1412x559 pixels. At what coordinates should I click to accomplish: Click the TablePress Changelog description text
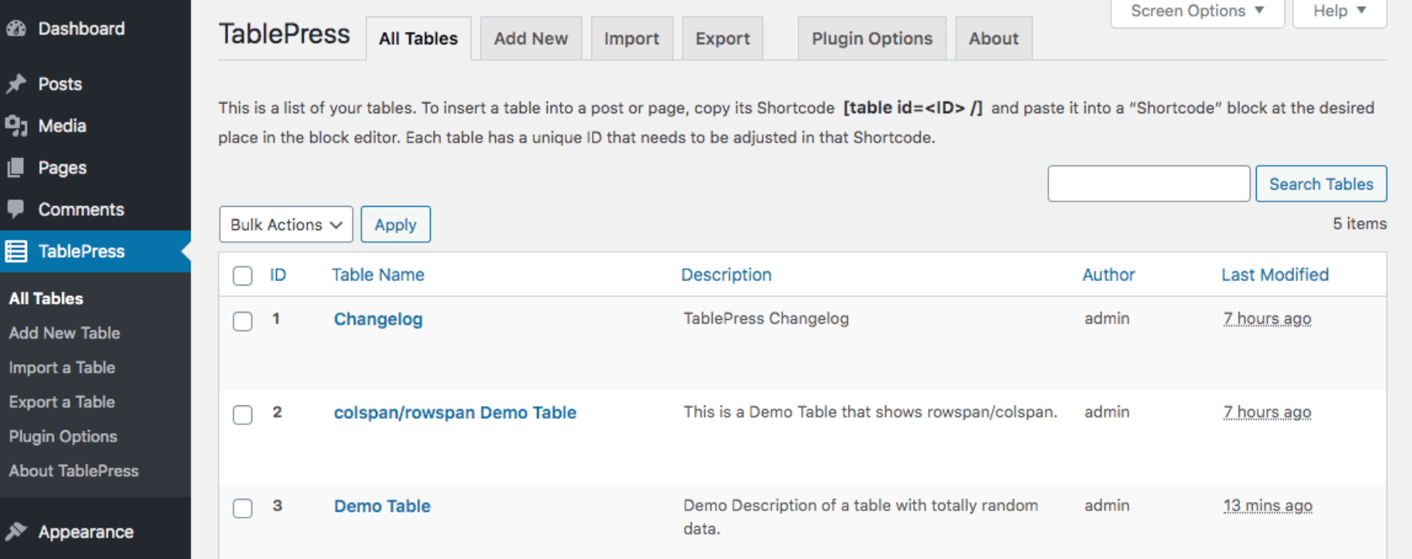[x=766, y=318]
